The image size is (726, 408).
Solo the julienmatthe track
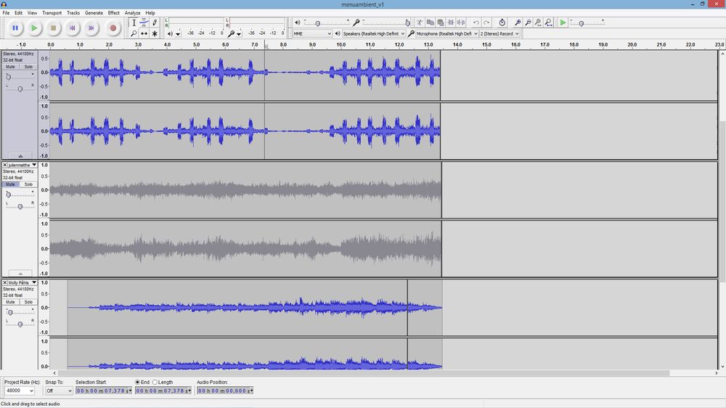pos(28,184)
